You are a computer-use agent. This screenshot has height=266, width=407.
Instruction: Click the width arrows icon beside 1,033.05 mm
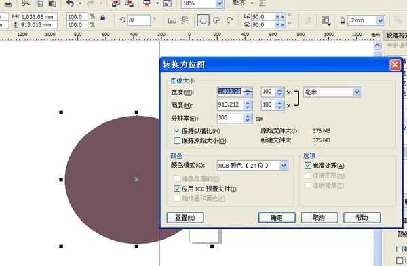coord(16,16)
